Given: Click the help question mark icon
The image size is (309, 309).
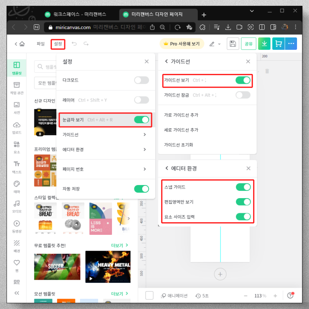Looking at the screenshot, I should 290,295.
